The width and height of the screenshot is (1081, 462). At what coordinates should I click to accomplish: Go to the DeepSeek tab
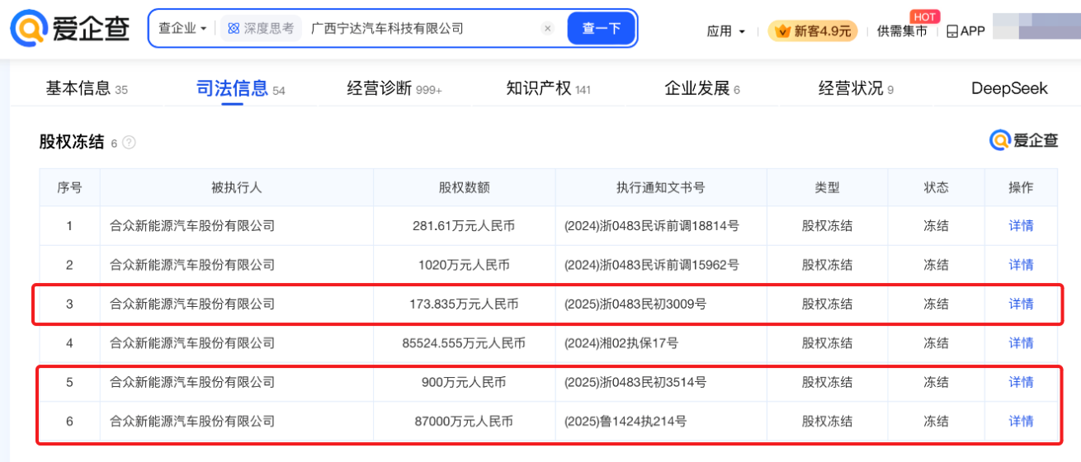pos(1008,88)
